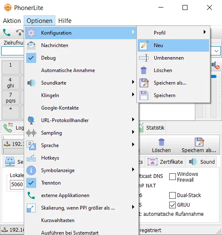Click the URL-Protokollhandler globe icon
222x235 pixels.
click(x=31, y=120)
